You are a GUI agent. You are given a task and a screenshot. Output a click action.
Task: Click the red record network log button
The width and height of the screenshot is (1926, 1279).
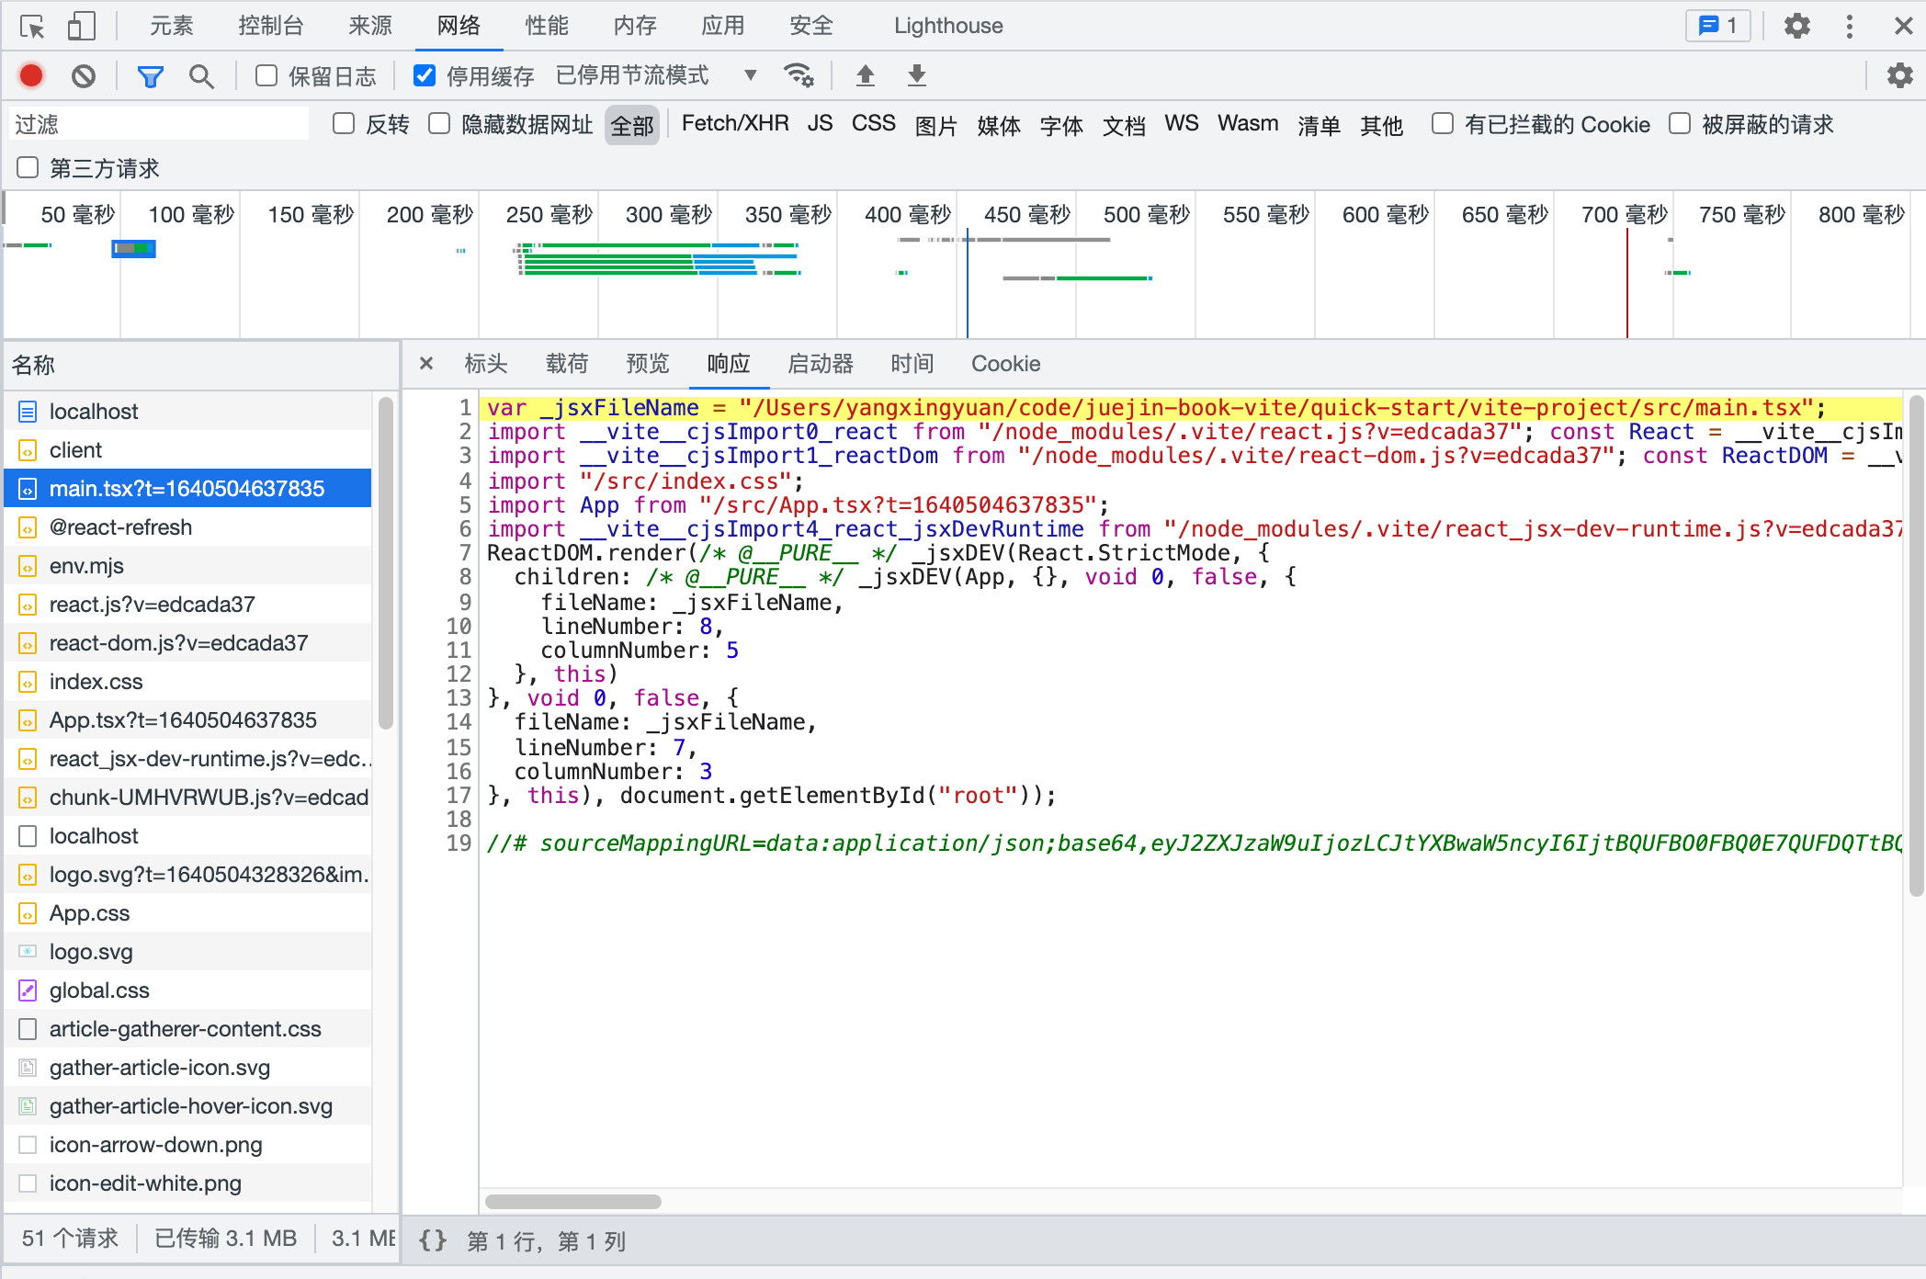(x=31, y=76)
